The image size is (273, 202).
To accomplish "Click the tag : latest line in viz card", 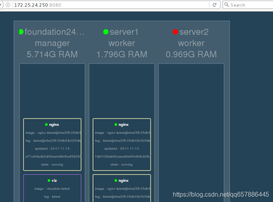I will pos(52,196).
